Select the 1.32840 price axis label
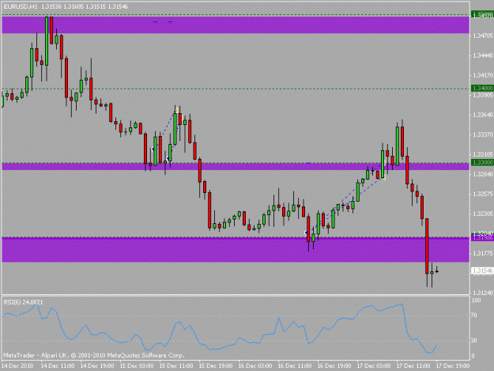 pyautogui.click(x=483, y=174)
